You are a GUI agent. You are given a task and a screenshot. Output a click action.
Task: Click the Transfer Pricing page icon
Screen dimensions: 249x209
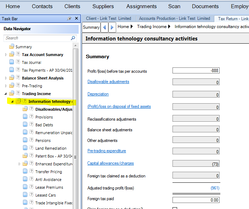(x=25, y=171)
